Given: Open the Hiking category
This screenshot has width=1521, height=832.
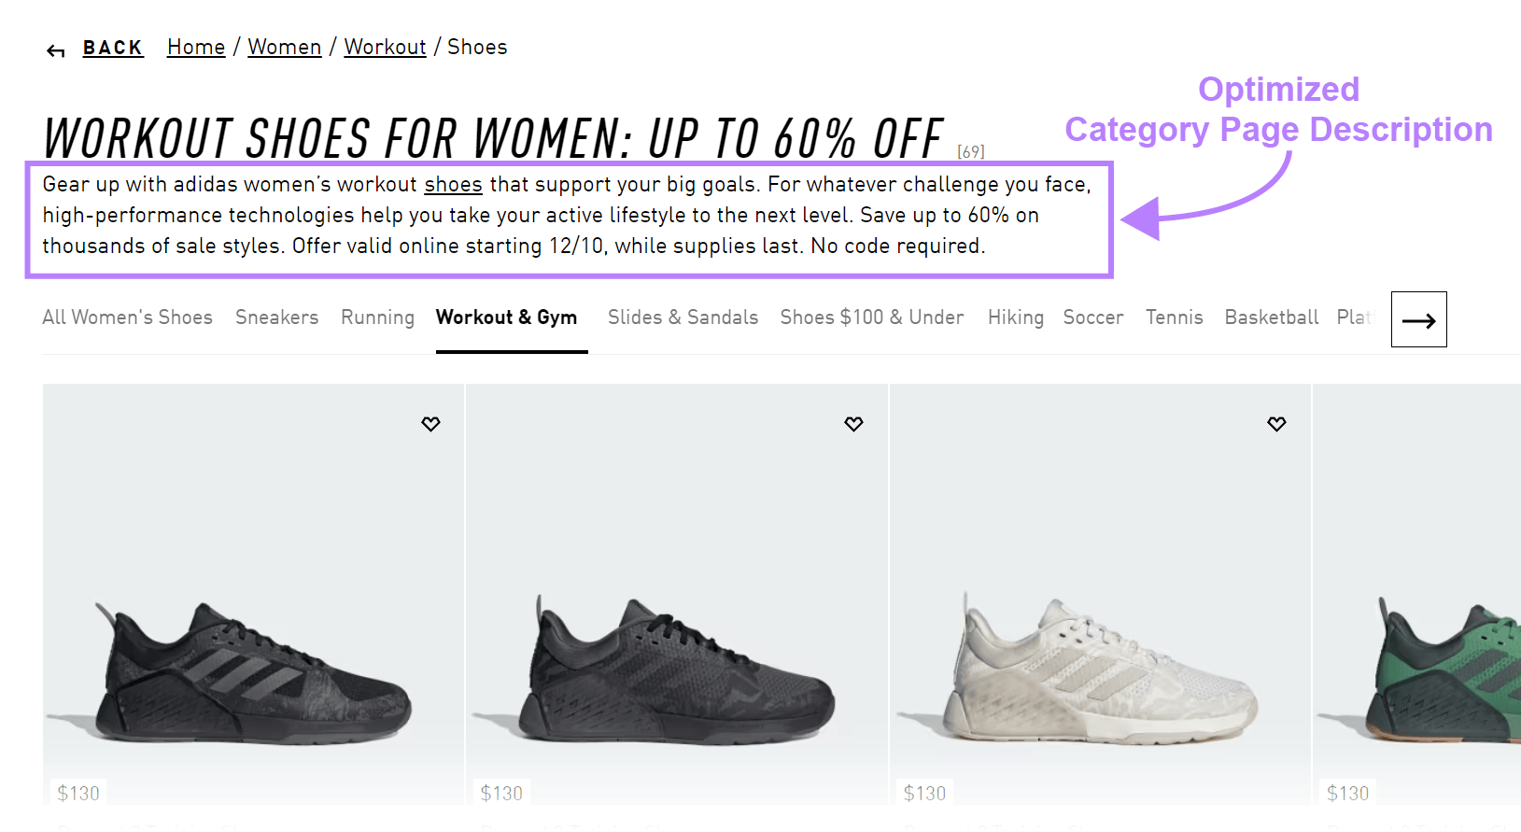Looking at the screenshot, I should (x=1015, y=317).
